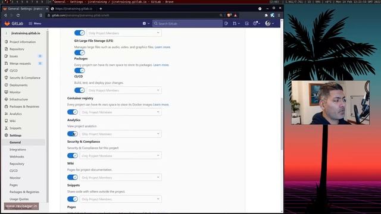This screenshot has height=214, width=381.
Task: Click the gitlab.com address bar
Action: 132,15
